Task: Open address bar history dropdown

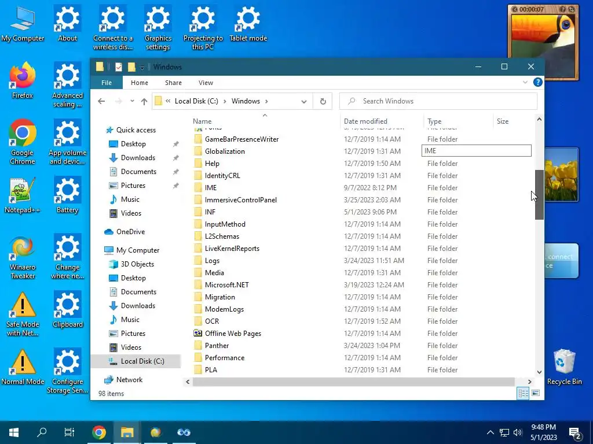Action: pos(303,101)
